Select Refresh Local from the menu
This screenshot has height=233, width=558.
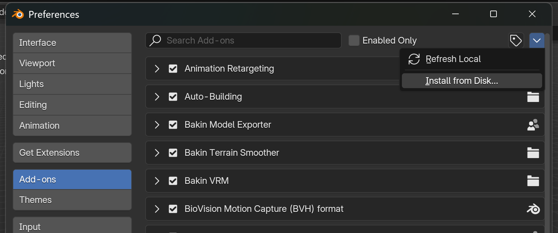coord(453,59)
